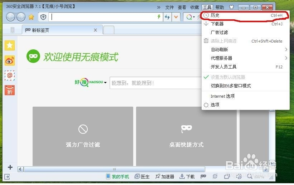Image resolution: width=294 pixels, height=185 pixels.
Task: Click the horizontal scrollbar thumb
Action: [114, 169]
